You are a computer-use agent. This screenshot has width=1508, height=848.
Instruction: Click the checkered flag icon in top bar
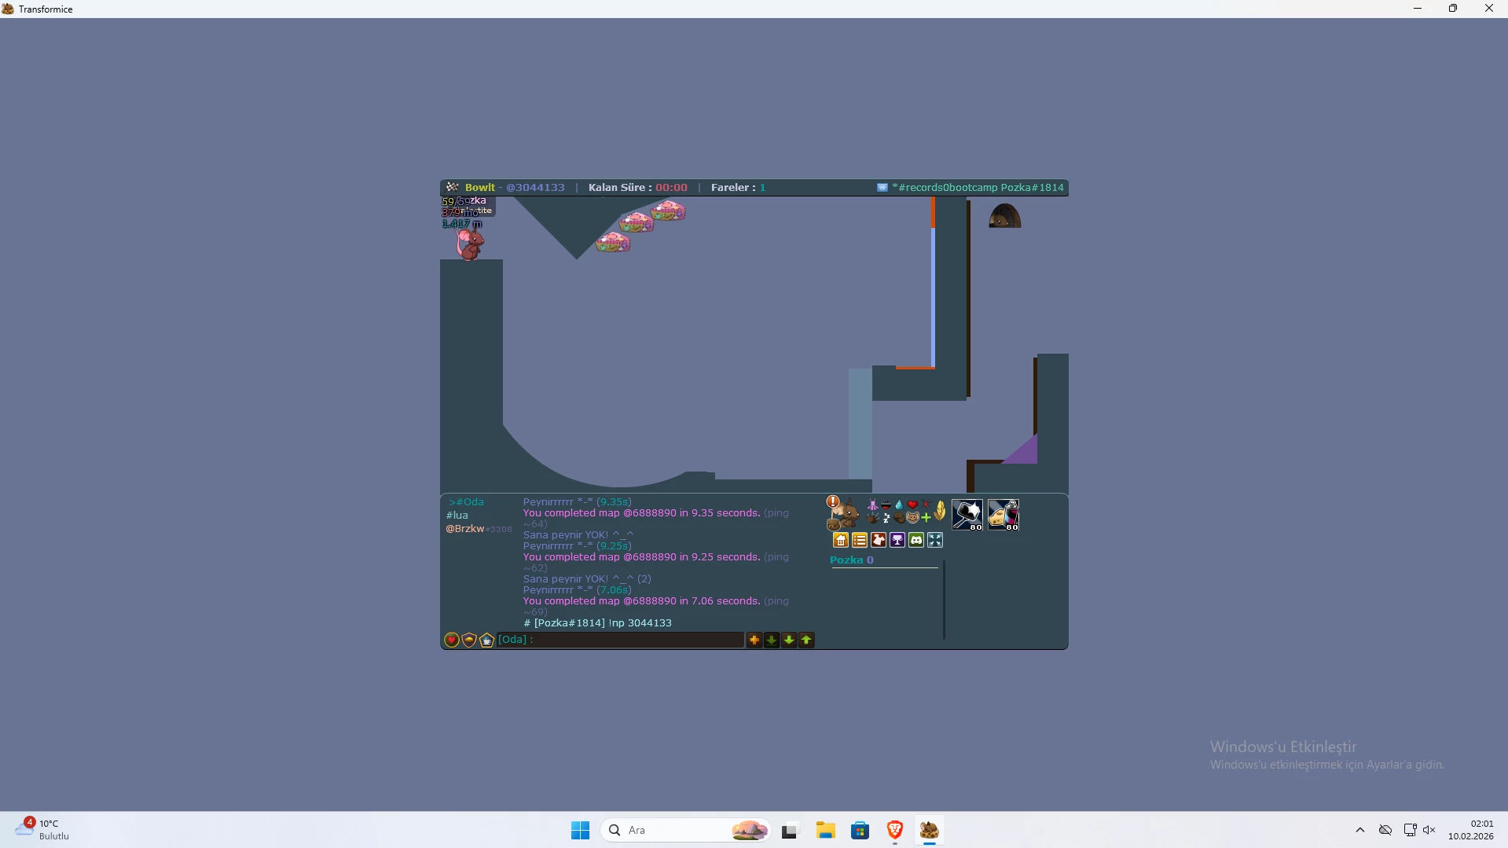[453, 187]
